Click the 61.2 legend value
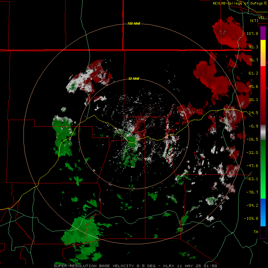 point(253,73)
